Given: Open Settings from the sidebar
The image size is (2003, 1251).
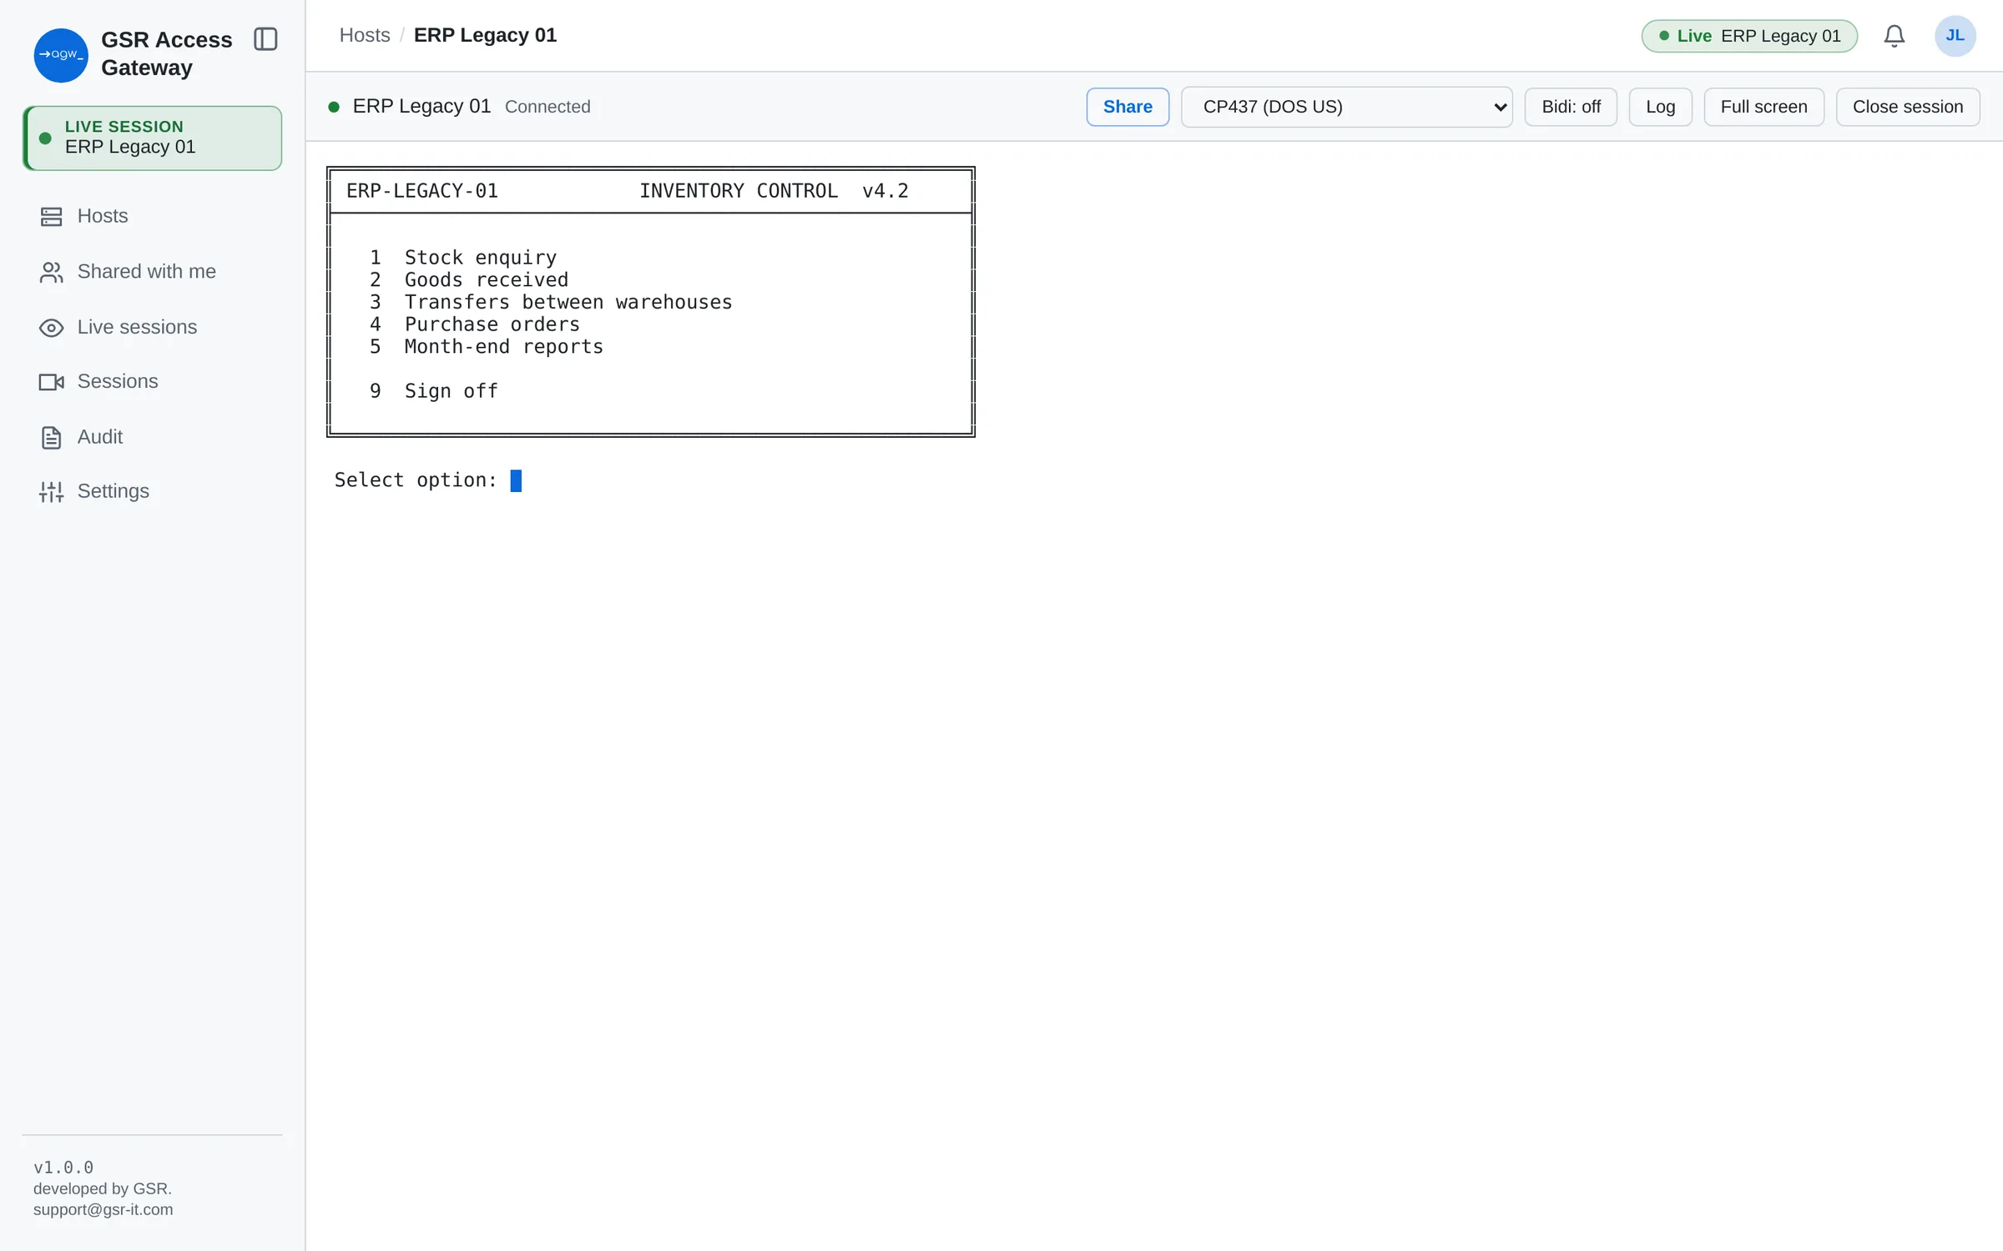Looking at the screenshot, I should pyautogui.click(x=152, y=491).
